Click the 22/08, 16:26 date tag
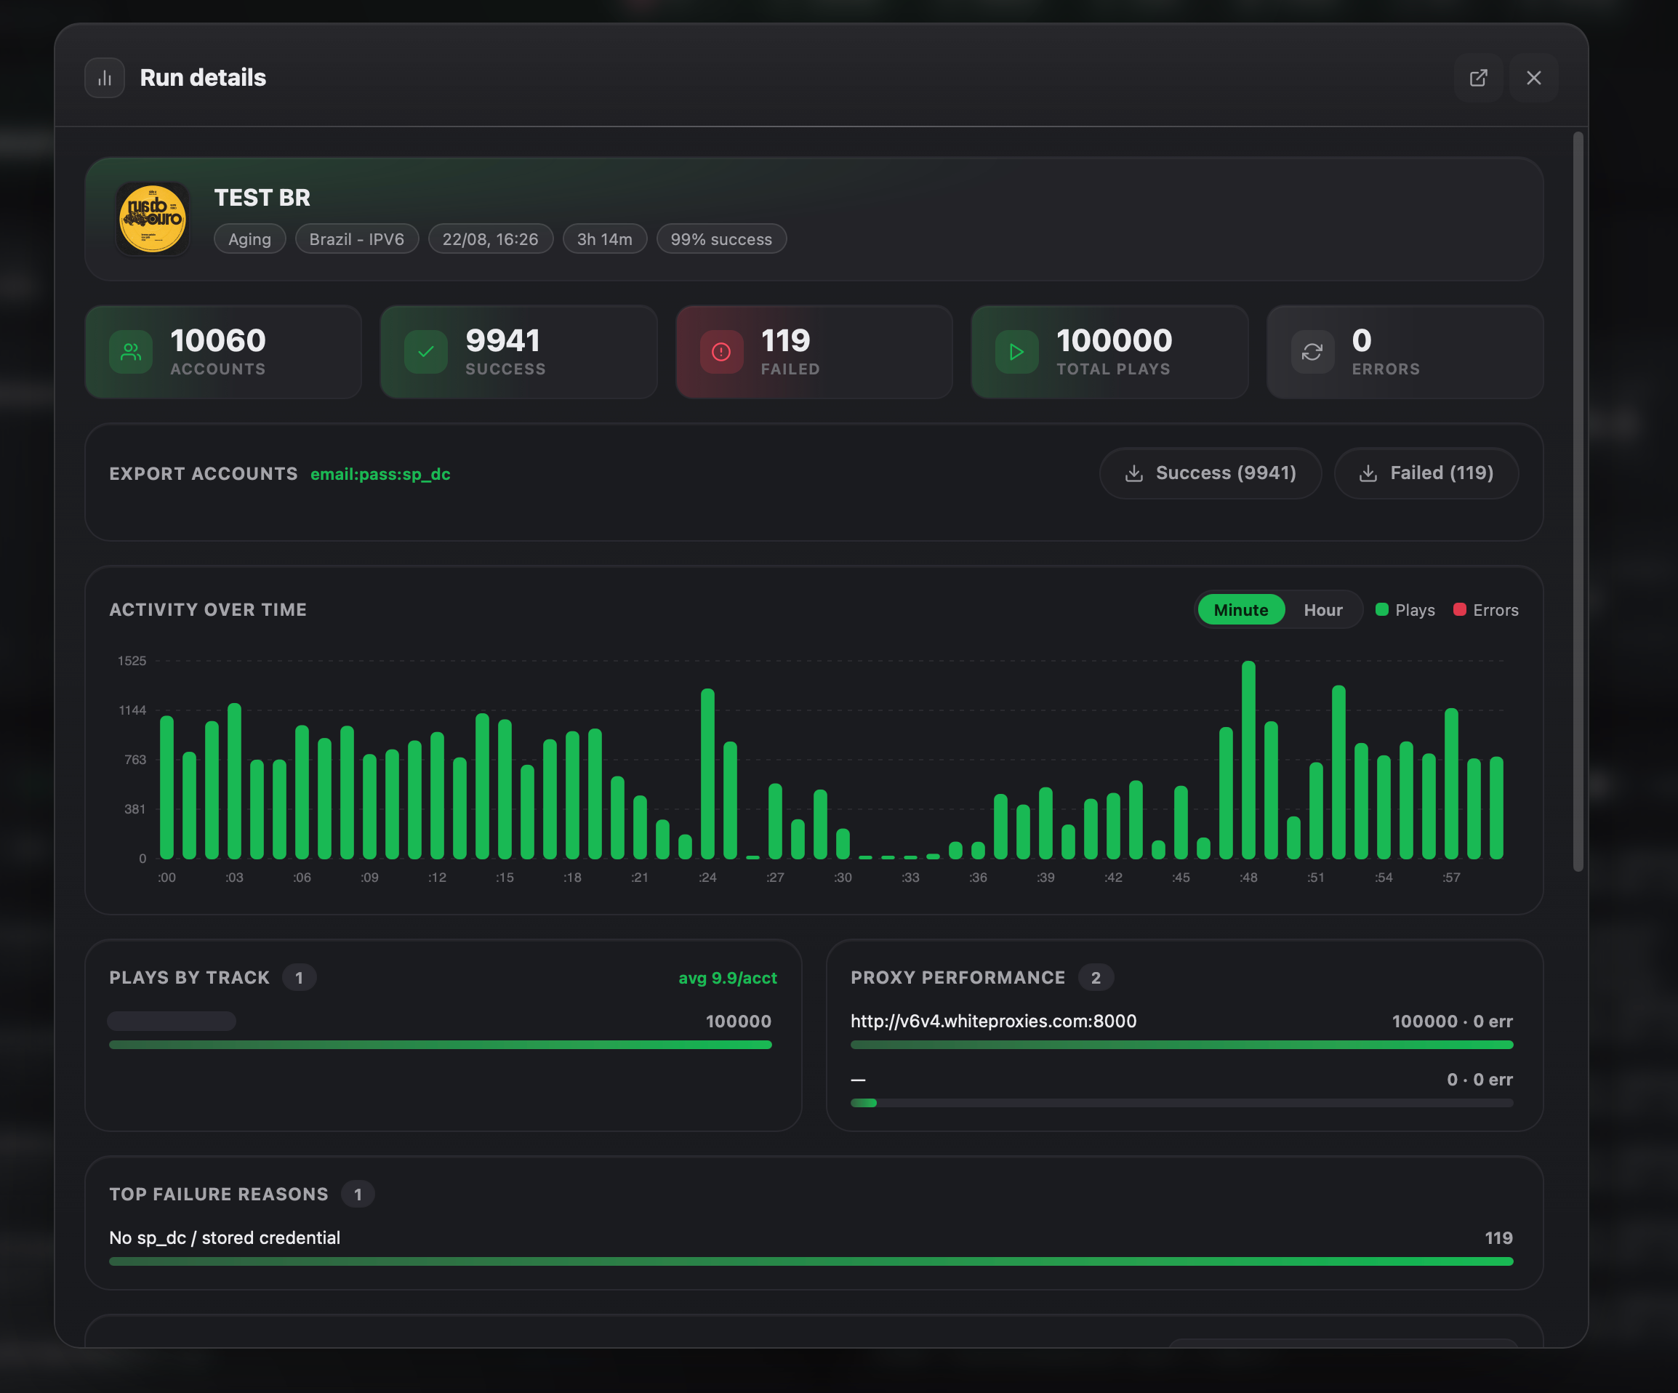Viewport: 1678px width, 1393px height. [x=491, y=239]
